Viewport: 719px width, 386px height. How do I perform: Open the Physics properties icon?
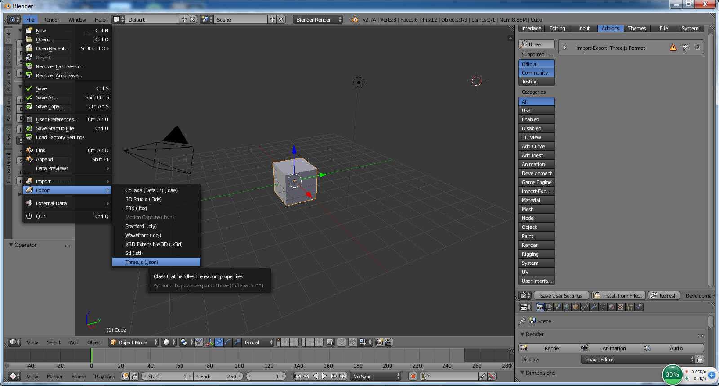[x=639, y=307]
